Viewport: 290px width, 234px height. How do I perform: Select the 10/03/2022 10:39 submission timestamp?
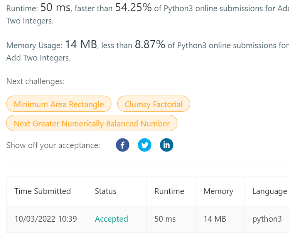[x=46, y=219]
